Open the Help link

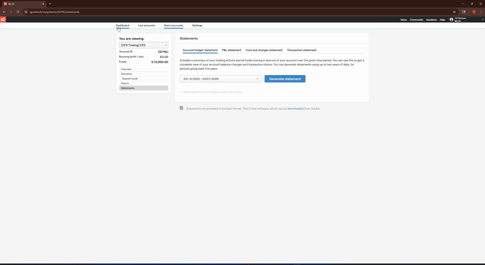[442, 20]
